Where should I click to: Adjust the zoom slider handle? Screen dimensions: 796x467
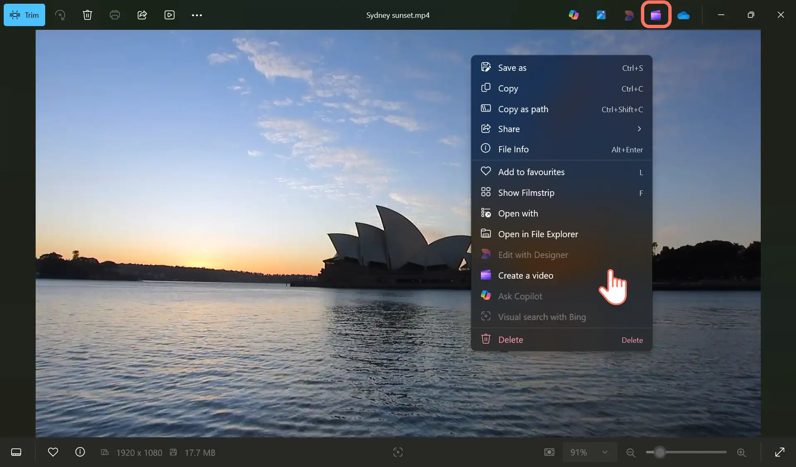660,452
